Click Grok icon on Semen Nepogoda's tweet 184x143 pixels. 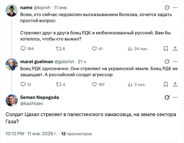(x=167, y=97)
